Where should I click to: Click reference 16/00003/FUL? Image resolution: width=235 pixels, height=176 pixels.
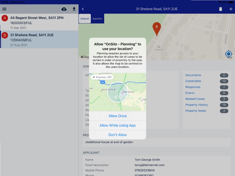point(21,23)
